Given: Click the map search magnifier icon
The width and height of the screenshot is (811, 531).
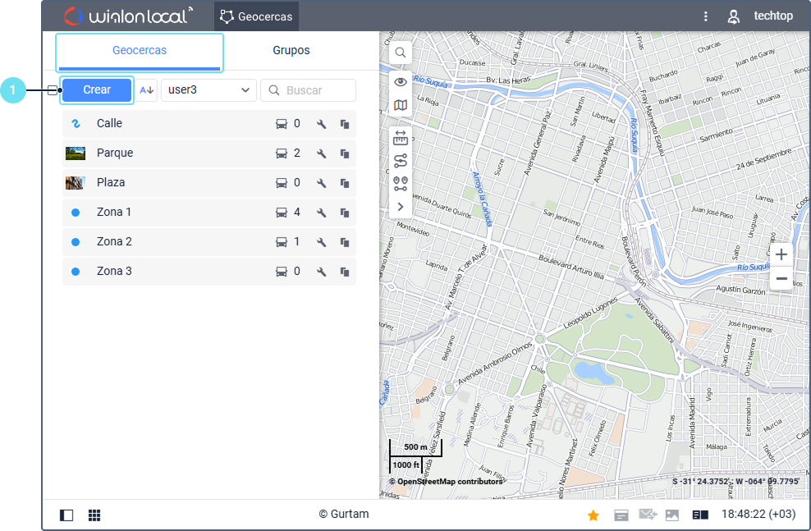Looking at the screenshot, I should (x=401, y=53).
